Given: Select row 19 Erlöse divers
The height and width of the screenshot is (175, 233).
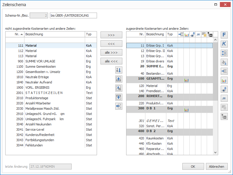Looking at the screenshot, I should pos(169,61).
